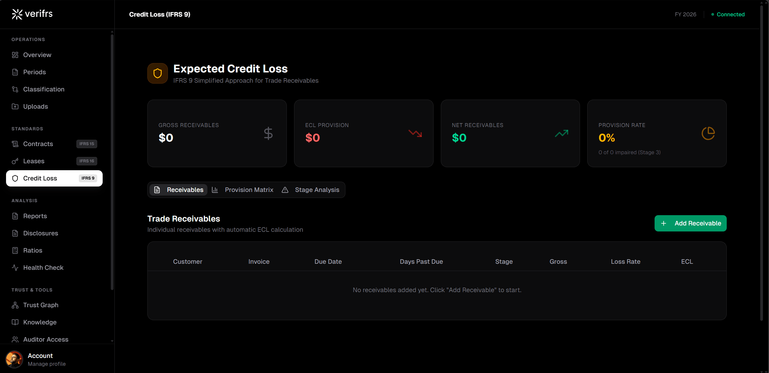Select the Leases key icon
Image resolution: width=769 pixels, height=373 pixels.
click(x=15, y=161)
